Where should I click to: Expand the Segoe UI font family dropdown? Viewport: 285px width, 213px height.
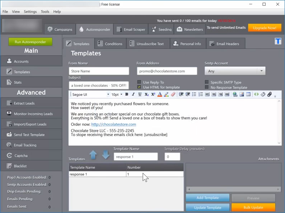pos(108,95)
